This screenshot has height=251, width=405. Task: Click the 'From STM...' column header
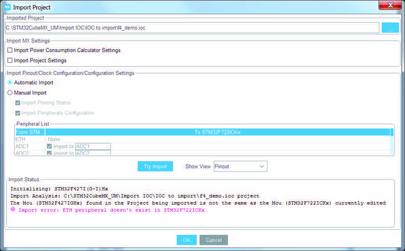[x=30, y=132]
